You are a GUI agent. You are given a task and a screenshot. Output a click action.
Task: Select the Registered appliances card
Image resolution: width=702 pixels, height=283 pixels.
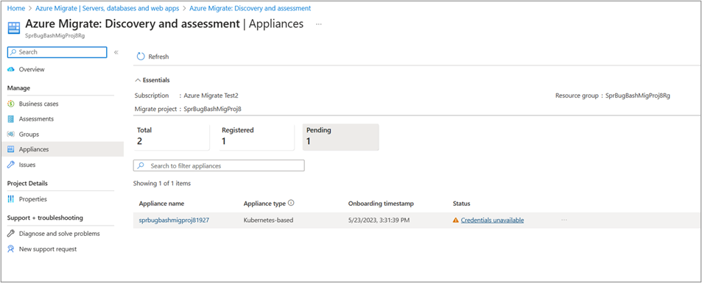click(256, 137)
